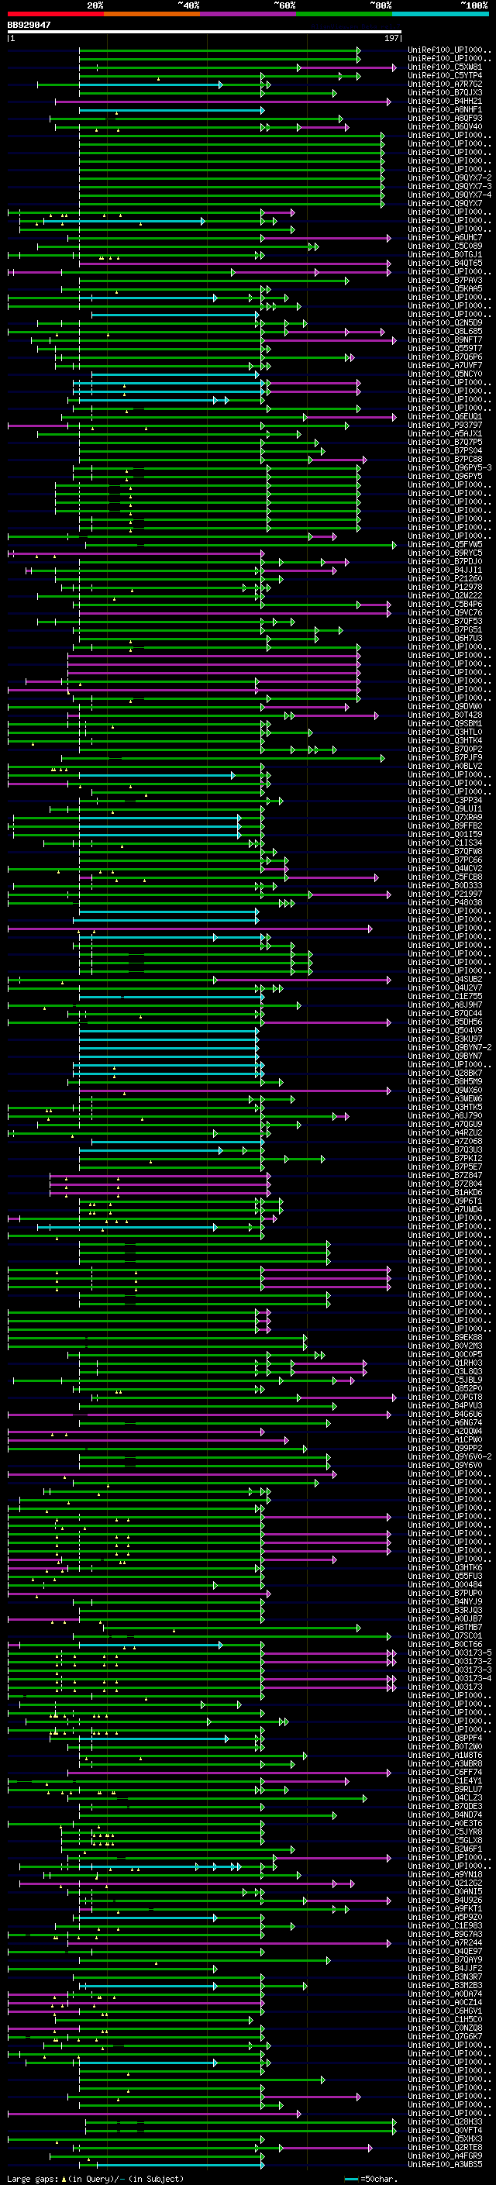Image resolution: width=496 pixels, height=2185 pixels.
Task: Open hit UniRef100_Q3HTL0
Action: [445, 732]
